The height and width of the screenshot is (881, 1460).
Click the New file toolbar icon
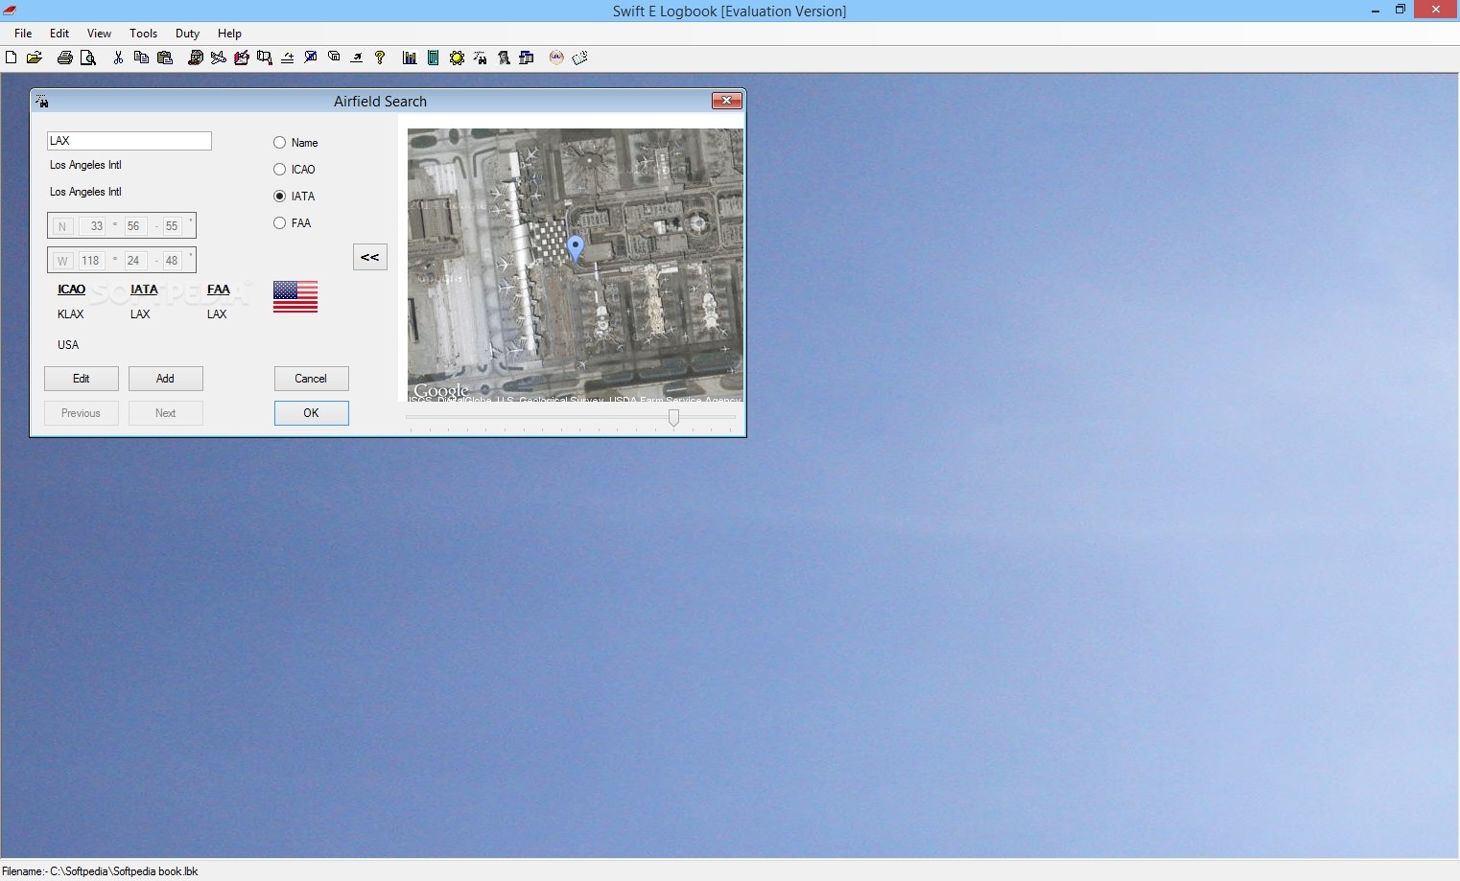pos(11,58)
